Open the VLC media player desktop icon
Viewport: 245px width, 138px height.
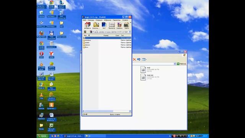[41, 66]
